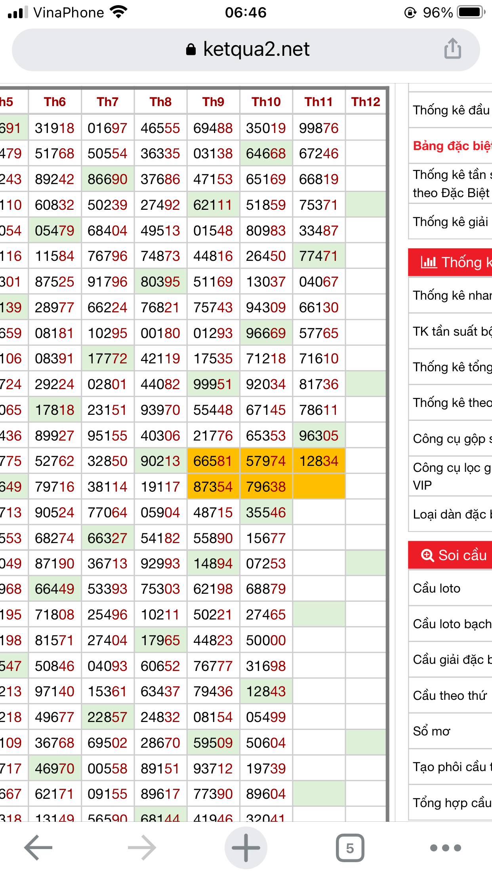Tap the browser forward arrow
This screenshot has width=492, height=874.
coord(142,847)
